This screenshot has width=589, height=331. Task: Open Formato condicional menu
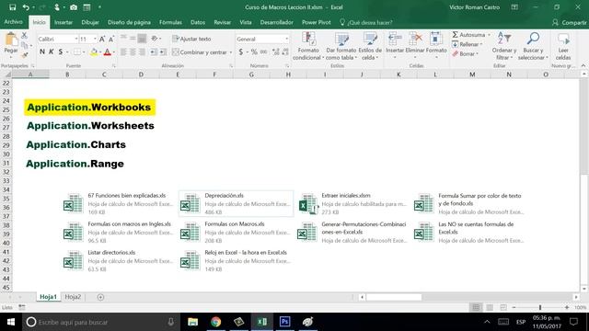308,46
